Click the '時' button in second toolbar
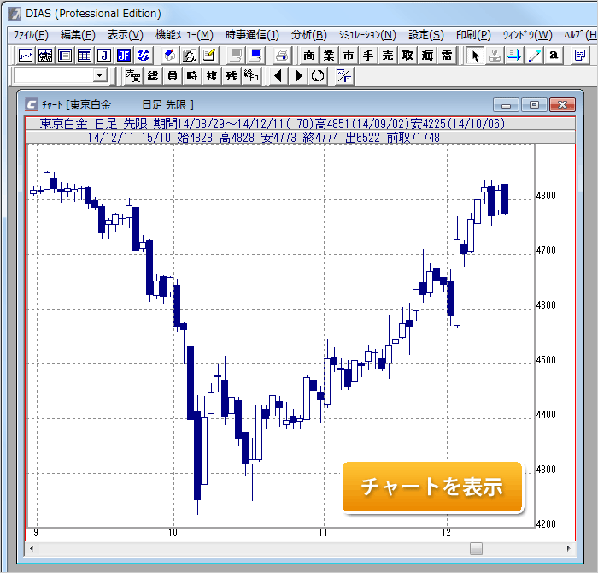This screenshot has height=573, width=598. point(192,76)
